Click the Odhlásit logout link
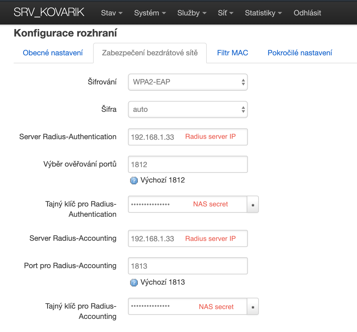Viewport: 357px width, 332px height. 307,13
